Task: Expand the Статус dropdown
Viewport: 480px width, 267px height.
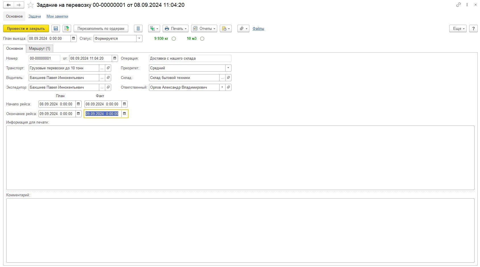Action: 139,38
